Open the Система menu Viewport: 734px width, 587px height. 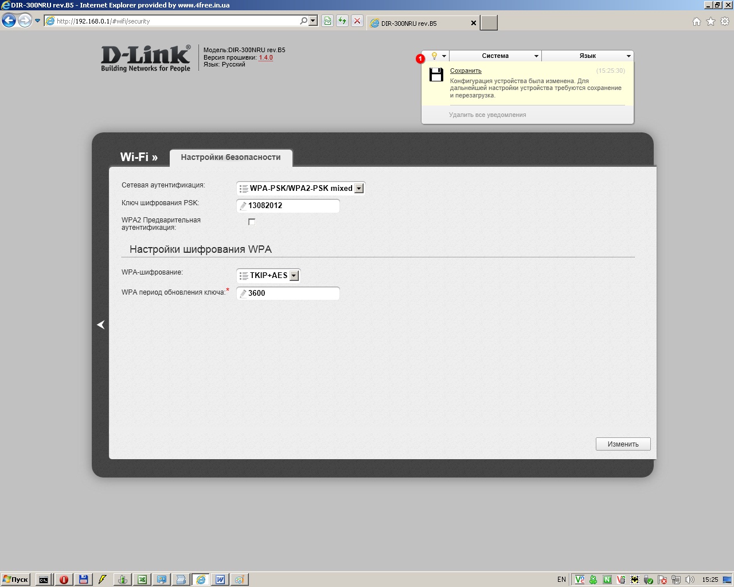tap(495, 56)
